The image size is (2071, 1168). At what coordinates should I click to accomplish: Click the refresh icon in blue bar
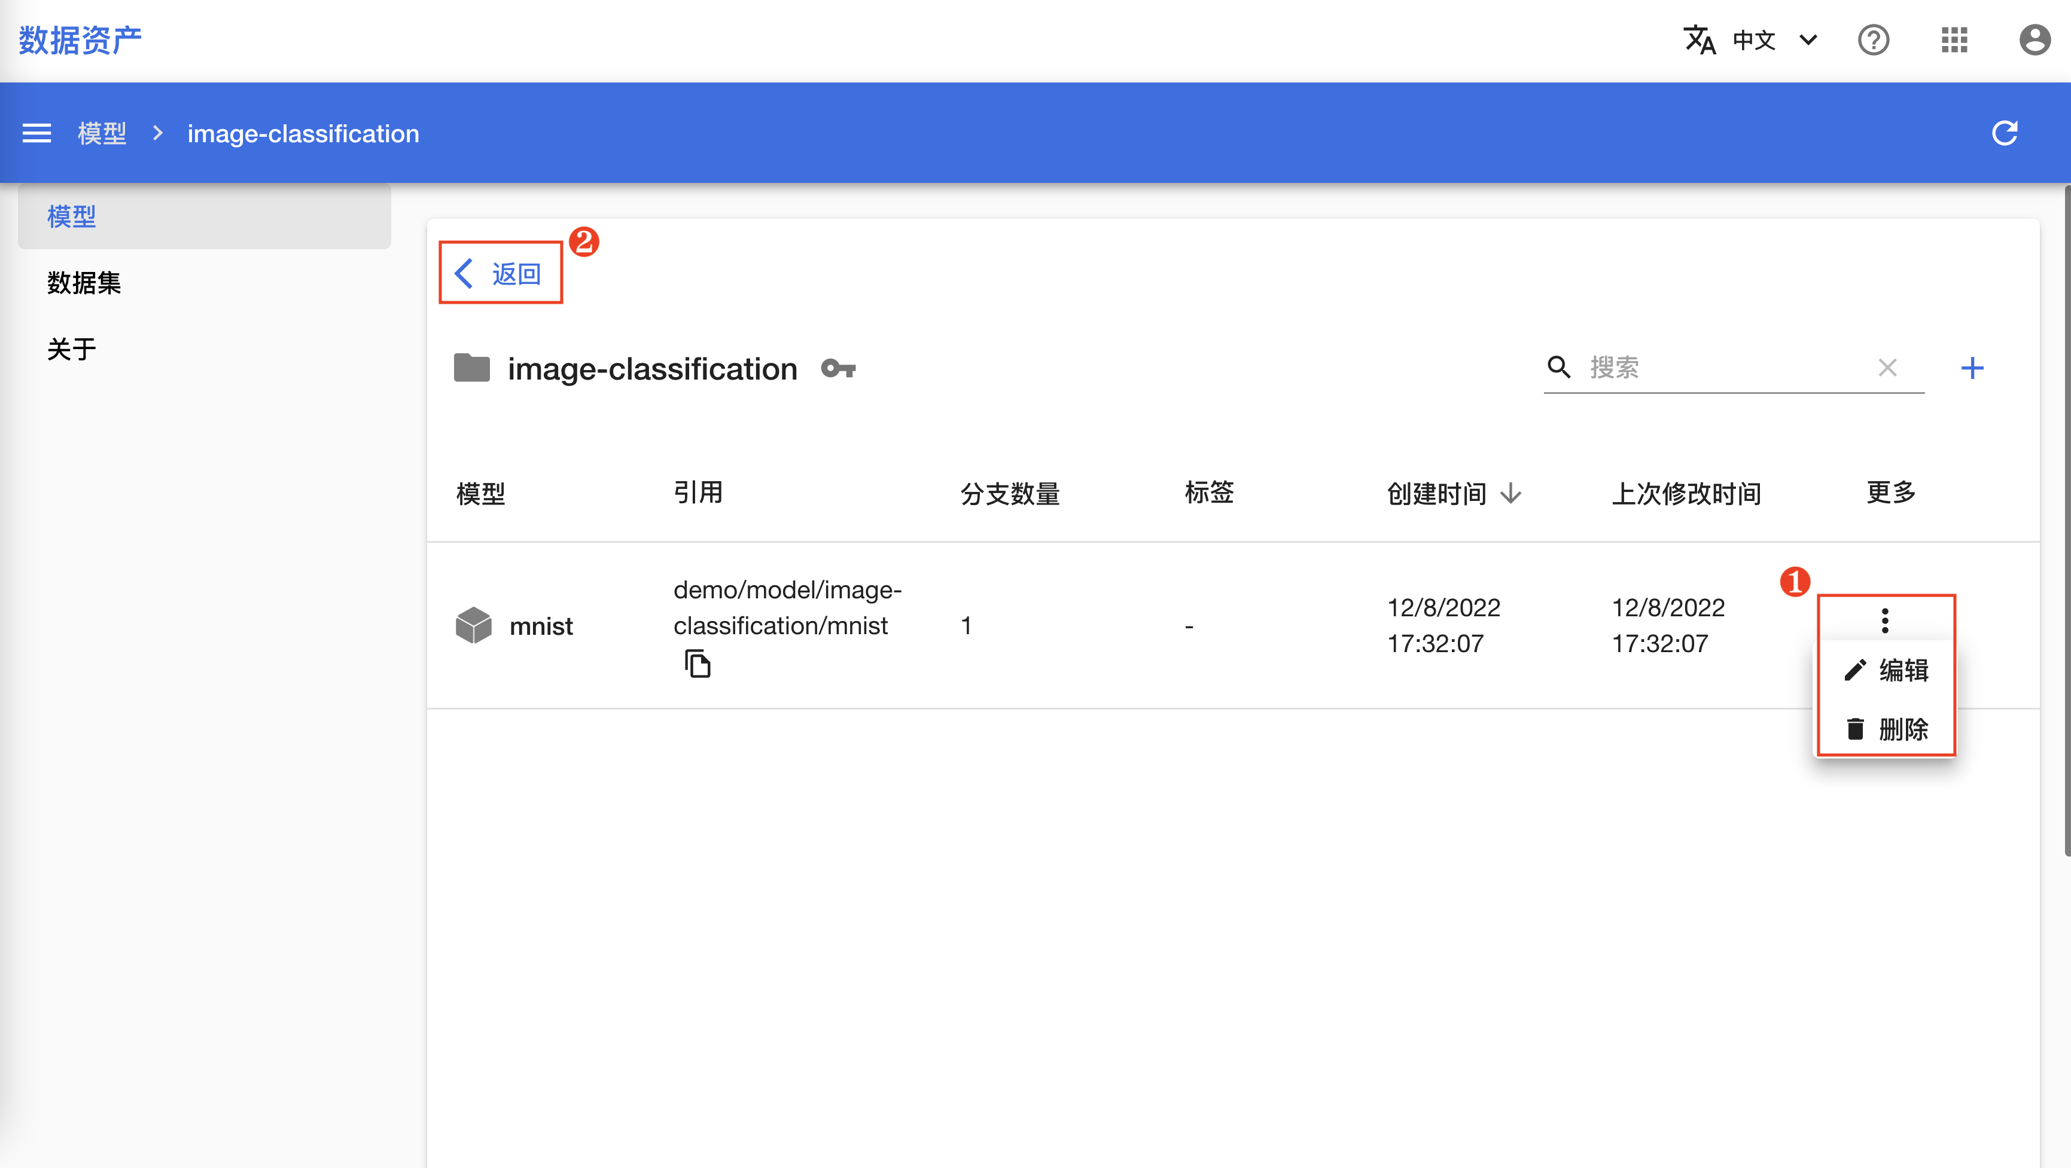pyautogui.click(x=2004, y=133)
